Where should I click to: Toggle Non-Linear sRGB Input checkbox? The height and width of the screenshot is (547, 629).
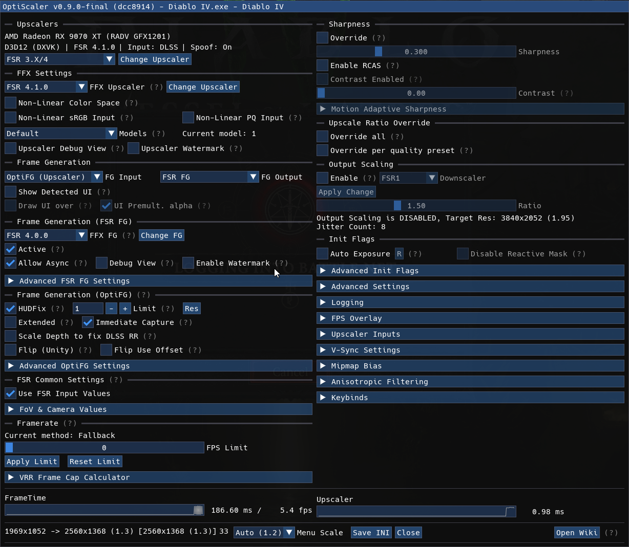[x=10, y=118]
